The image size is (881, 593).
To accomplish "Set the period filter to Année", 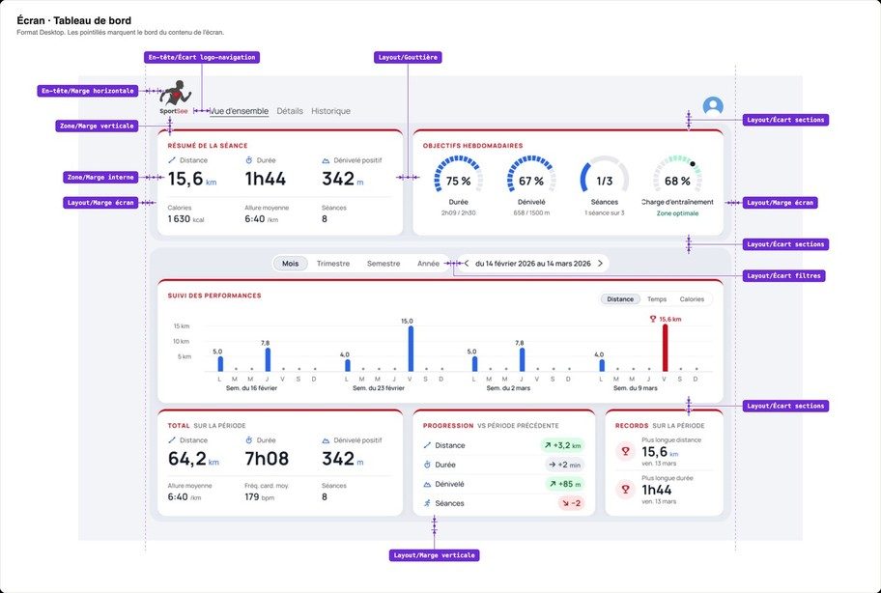I will (428, 264).
